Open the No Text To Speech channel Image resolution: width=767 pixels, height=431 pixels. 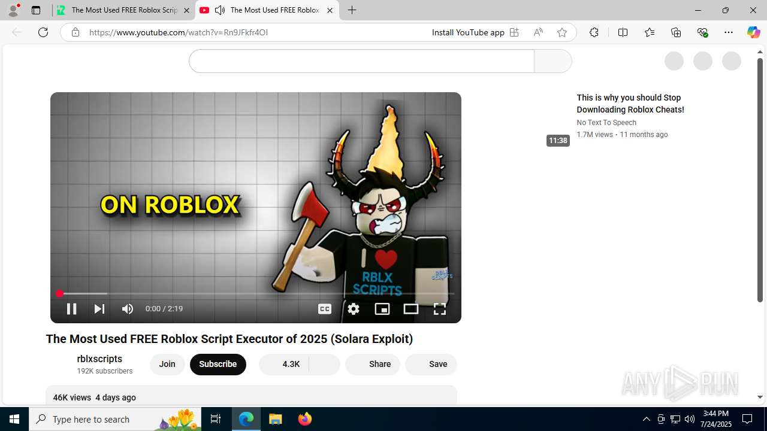pyautogui.click(x=606, y=123)
